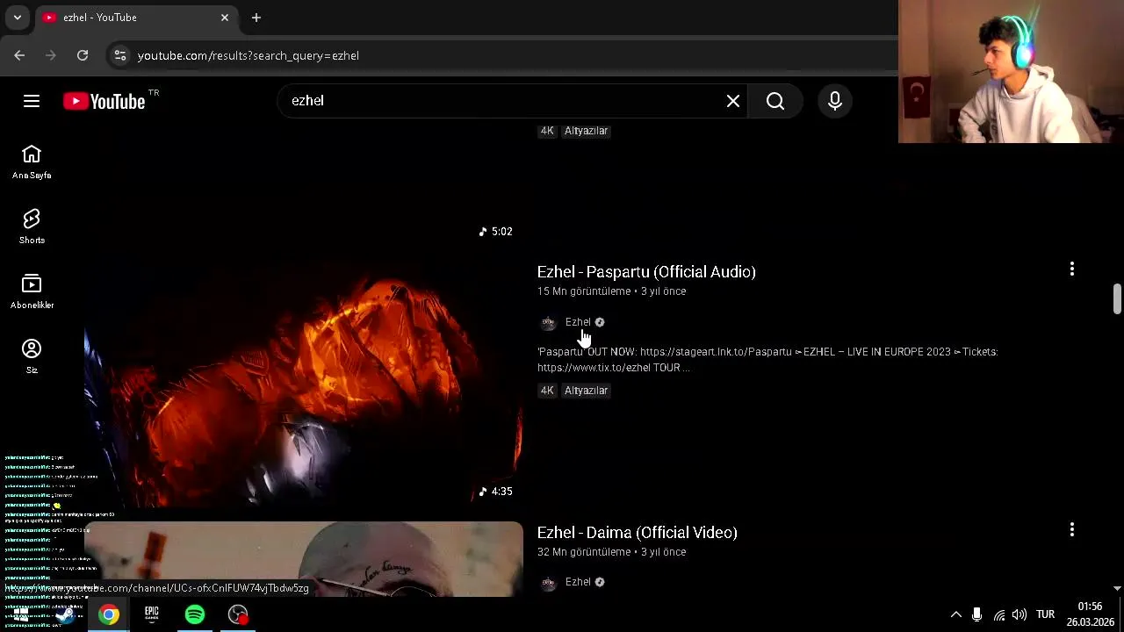Open Ezhel - Paspartu (Official Audio) title

tap(646, 272)
